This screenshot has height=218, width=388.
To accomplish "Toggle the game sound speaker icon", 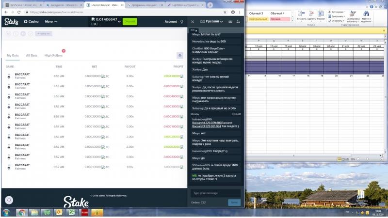I will tap(23, 33).
